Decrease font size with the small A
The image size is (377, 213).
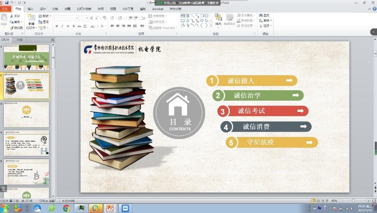click(97, 18)
